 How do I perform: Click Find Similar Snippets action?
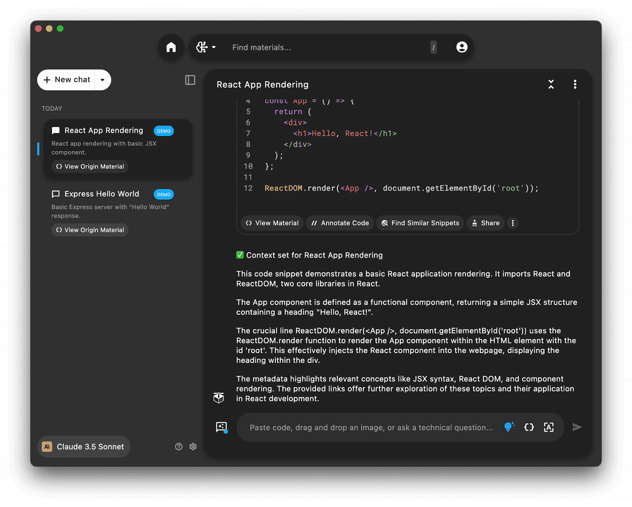[x=420, y=223]
